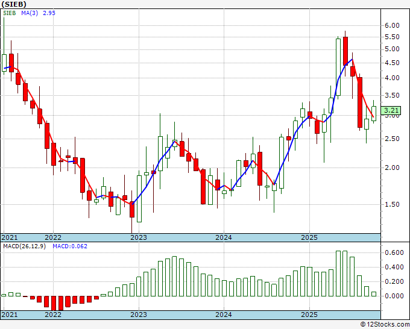
Task: Click the current price tag 3.21
Action: (391, 110)
